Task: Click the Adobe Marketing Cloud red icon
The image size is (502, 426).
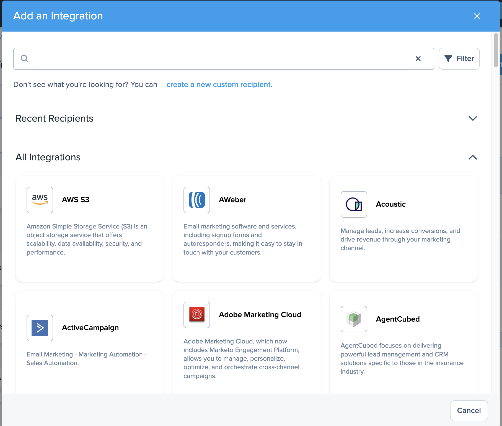Action: click(197, 315)
